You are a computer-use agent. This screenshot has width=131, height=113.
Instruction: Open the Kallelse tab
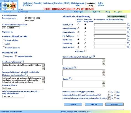click(x=58, y=3)
